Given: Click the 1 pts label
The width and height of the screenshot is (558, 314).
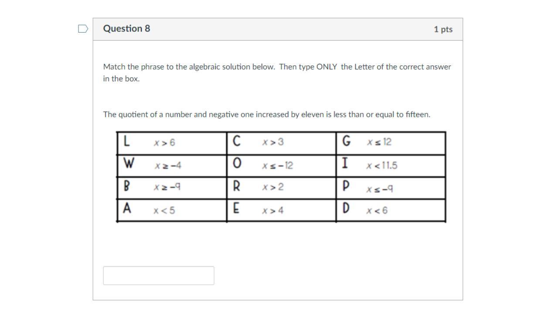Looking at the screenshot, I should click(x=443, y=29).
